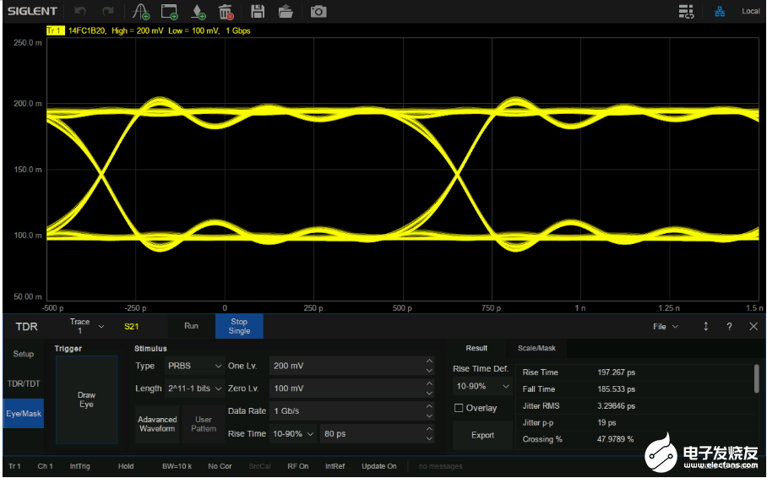Decrease the 80 ps rise time with down arrow
The width and height of the screenshot is (767, 478).
pyautogui.click(x=429, y=439)
